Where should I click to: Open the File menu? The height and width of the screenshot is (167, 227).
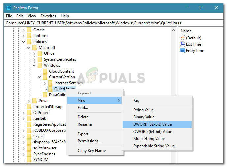tap(9, 16)
